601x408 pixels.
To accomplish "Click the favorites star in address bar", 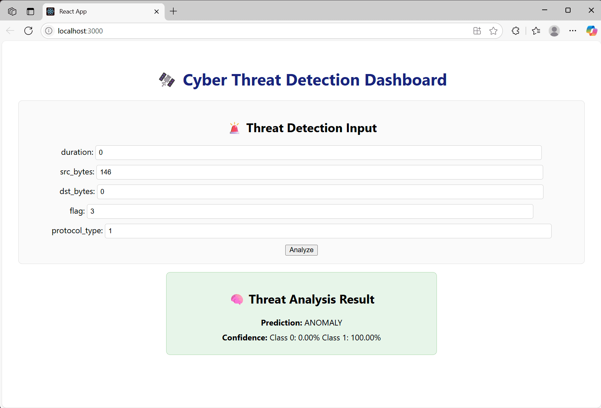I will pos(493,31).
